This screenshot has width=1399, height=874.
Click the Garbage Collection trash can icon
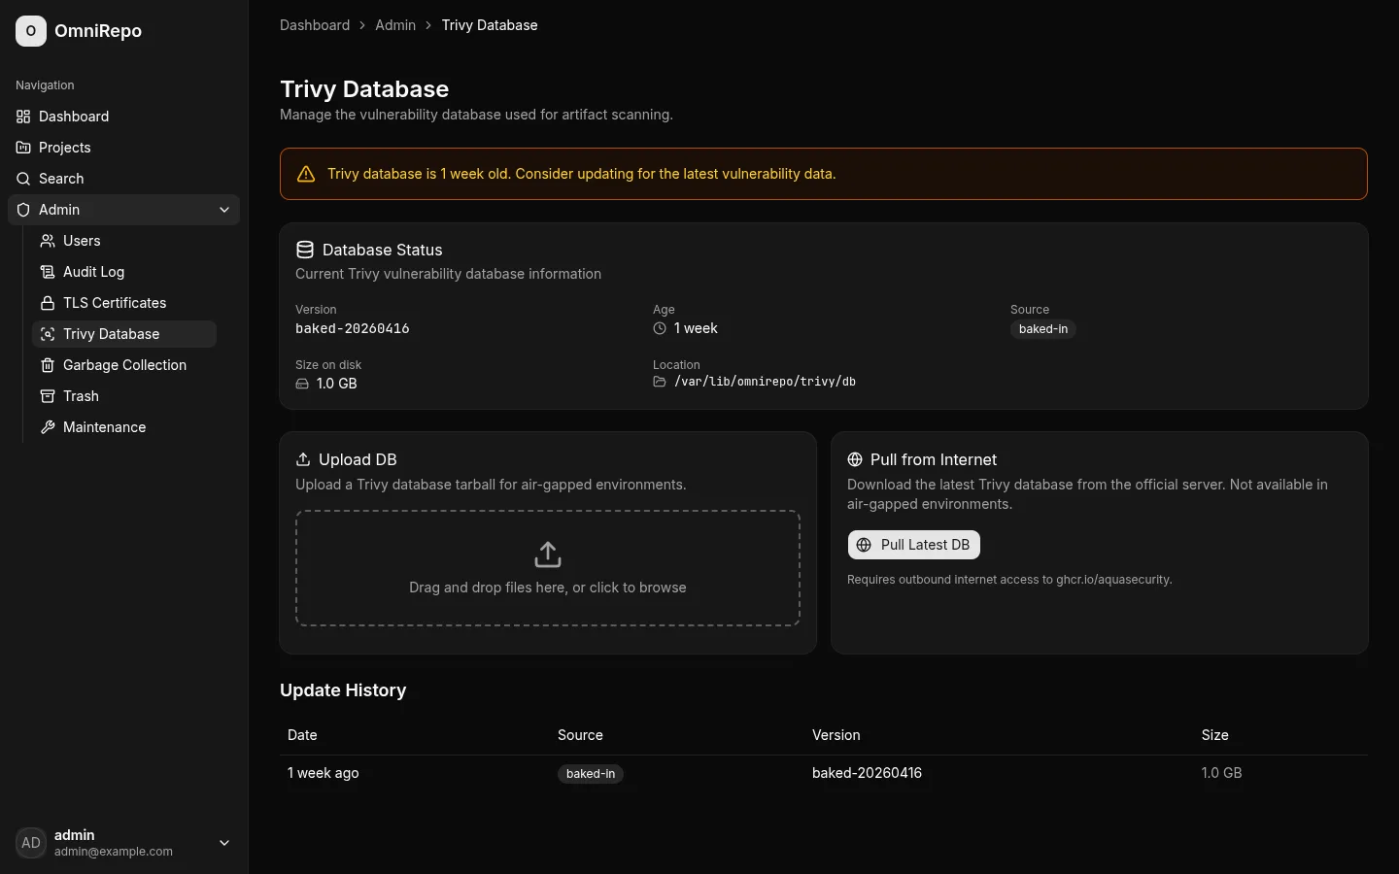point(48,365)
